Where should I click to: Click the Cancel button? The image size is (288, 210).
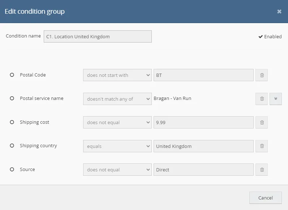pyautogui.click(x=265, y=198)
